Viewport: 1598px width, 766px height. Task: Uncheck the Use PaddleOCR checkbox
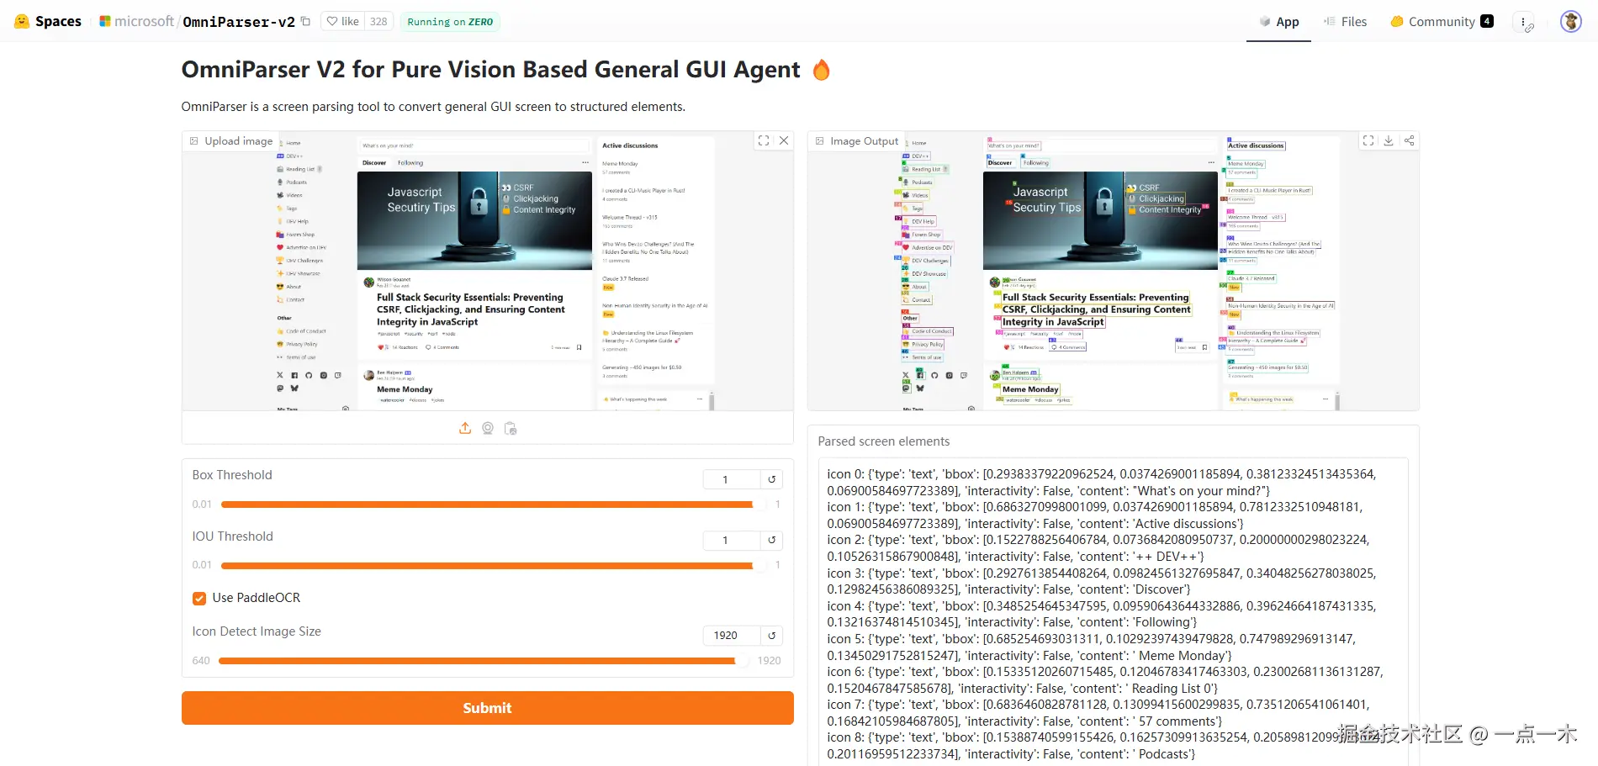point(199,598)
